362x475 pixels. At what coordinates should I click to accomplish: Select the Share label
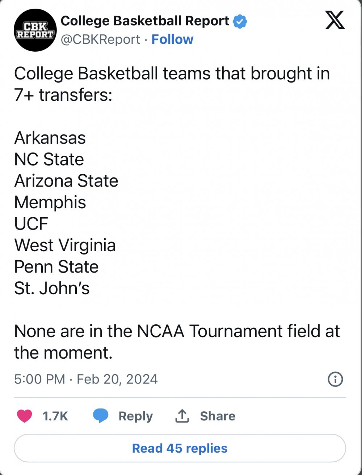218,416
